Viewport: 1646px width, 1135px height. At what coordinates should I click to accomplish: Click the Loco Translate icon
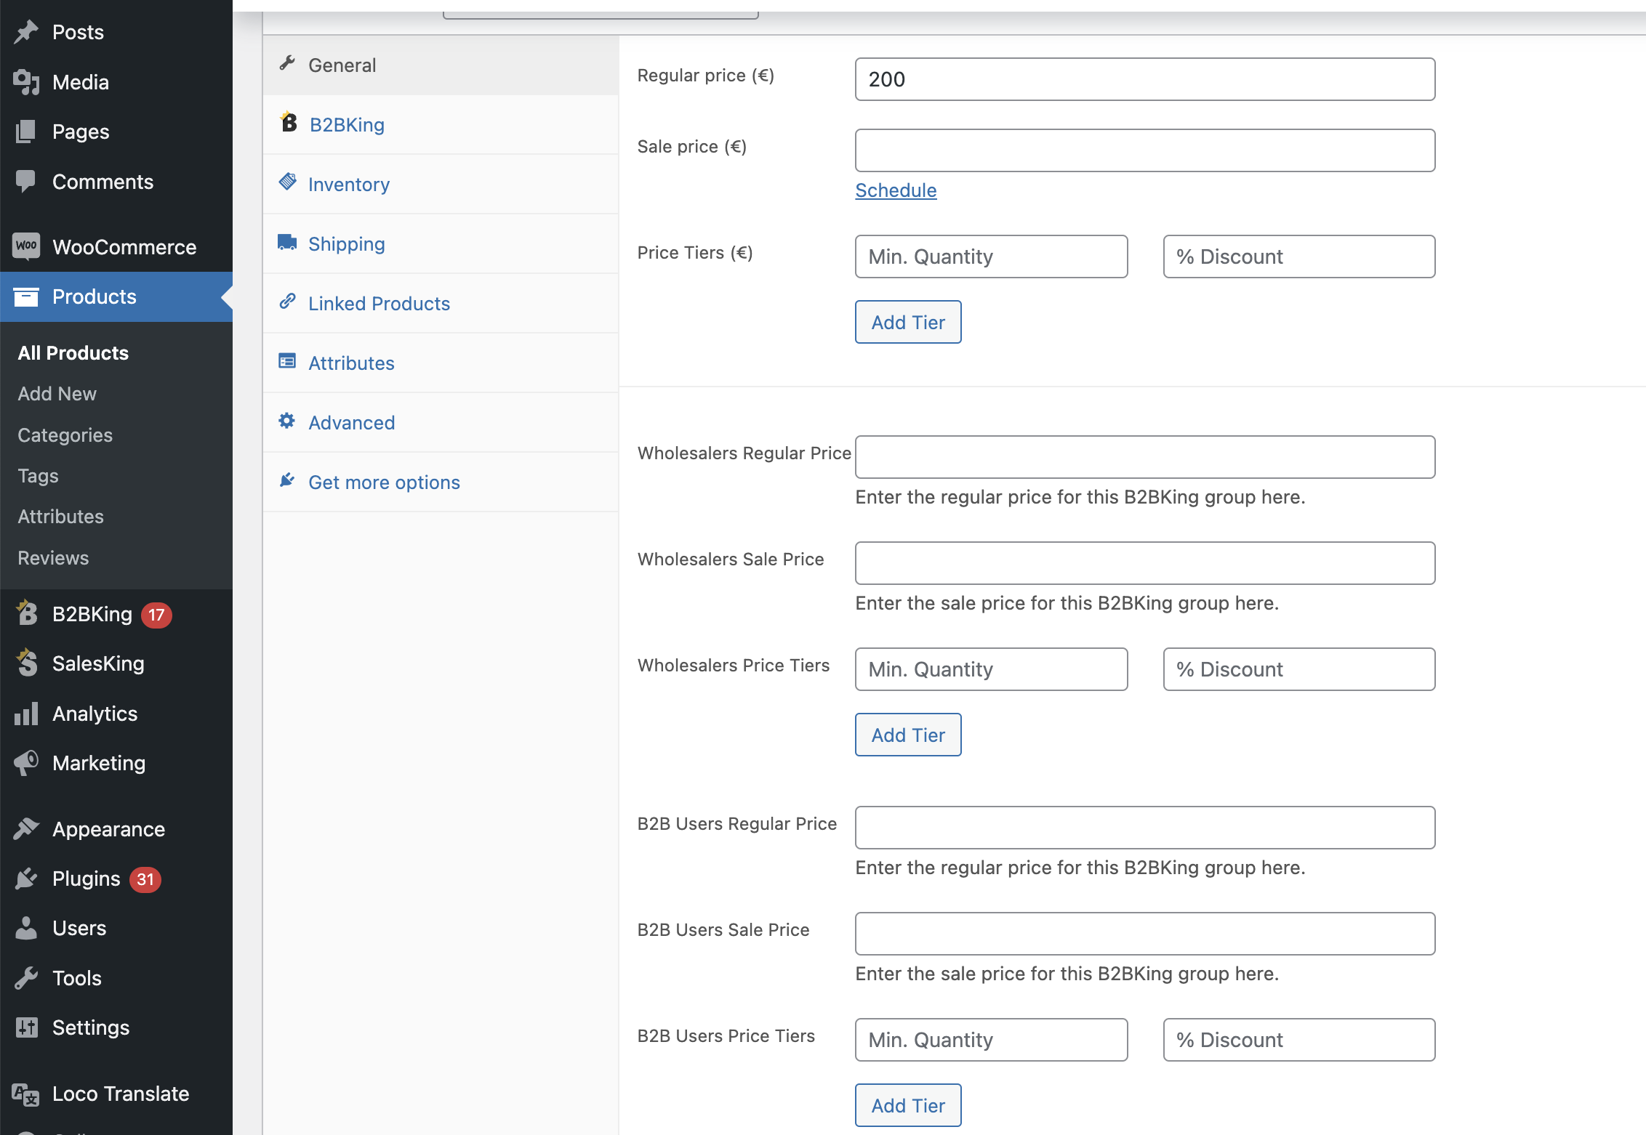pos(26,1094)
